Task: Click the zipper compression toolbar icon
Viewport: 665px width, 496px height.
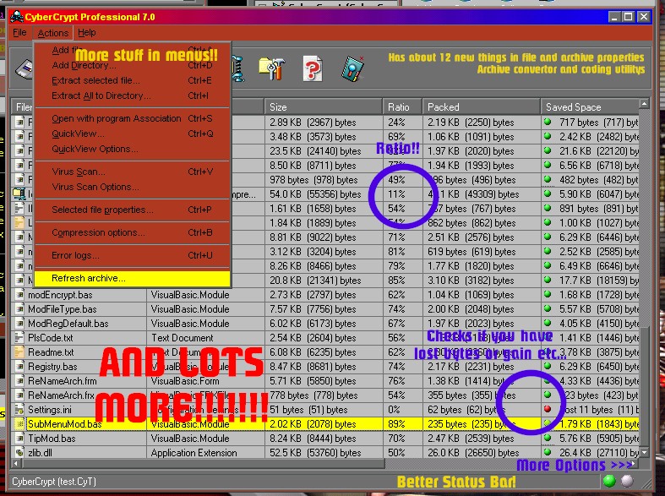Action: (x=238, y=68)
